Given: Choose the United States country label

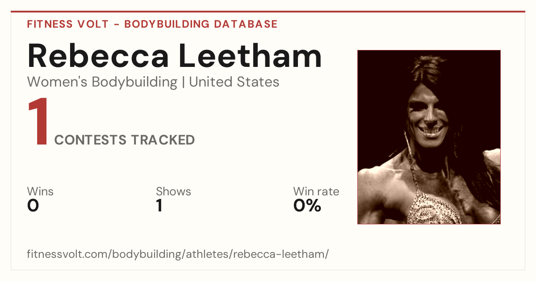Looking at the screenshot, I should point(234,82).
